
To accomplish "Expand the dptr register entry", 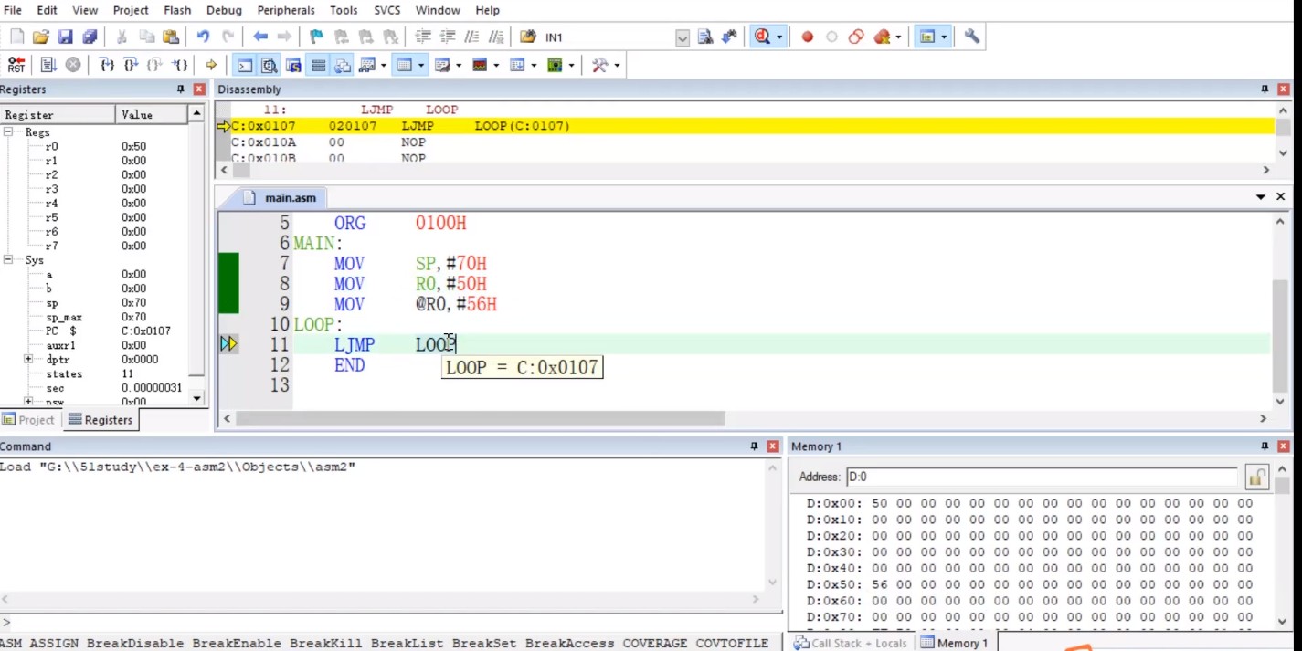I will click(28, 360).
